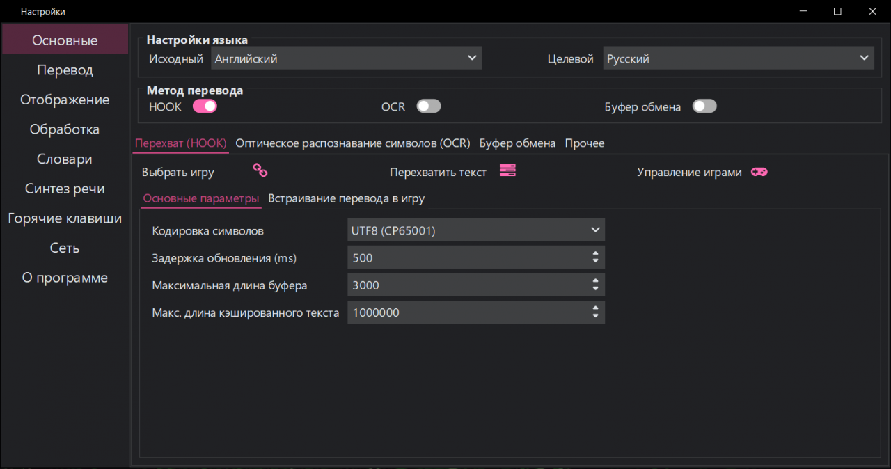Open the Словари sidebar section
891x469 pixels.
(x=65, y=159)
